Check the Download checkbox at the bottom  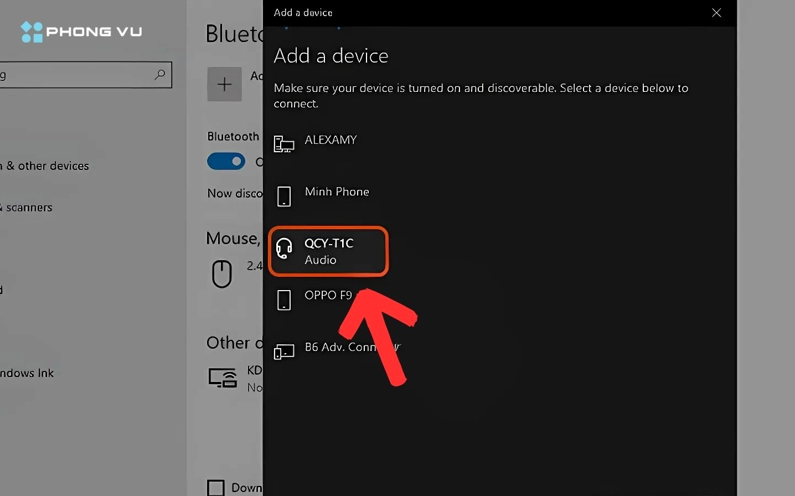click(215, 487)
